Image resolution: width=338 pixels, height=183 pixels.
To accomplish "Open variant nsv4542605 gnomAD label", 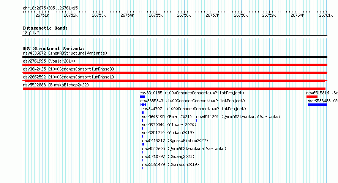I will pos(184,149).
